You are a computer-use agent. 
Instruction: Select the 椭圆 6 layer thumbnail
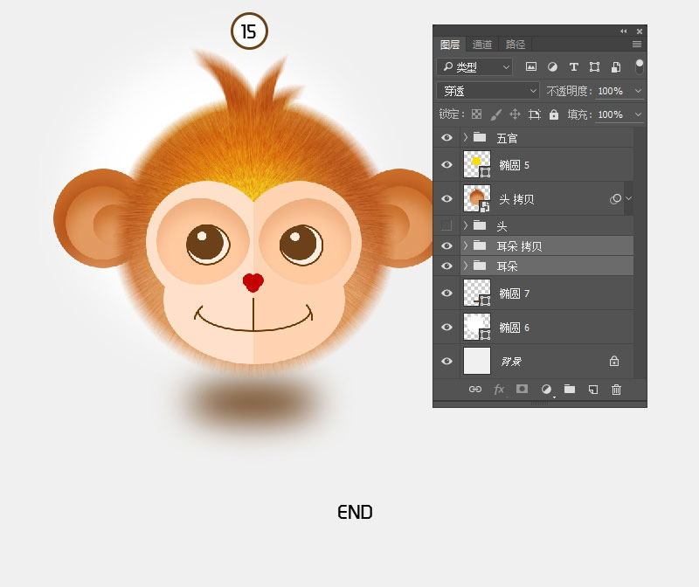pyautogui.click(x=477, y=327)
